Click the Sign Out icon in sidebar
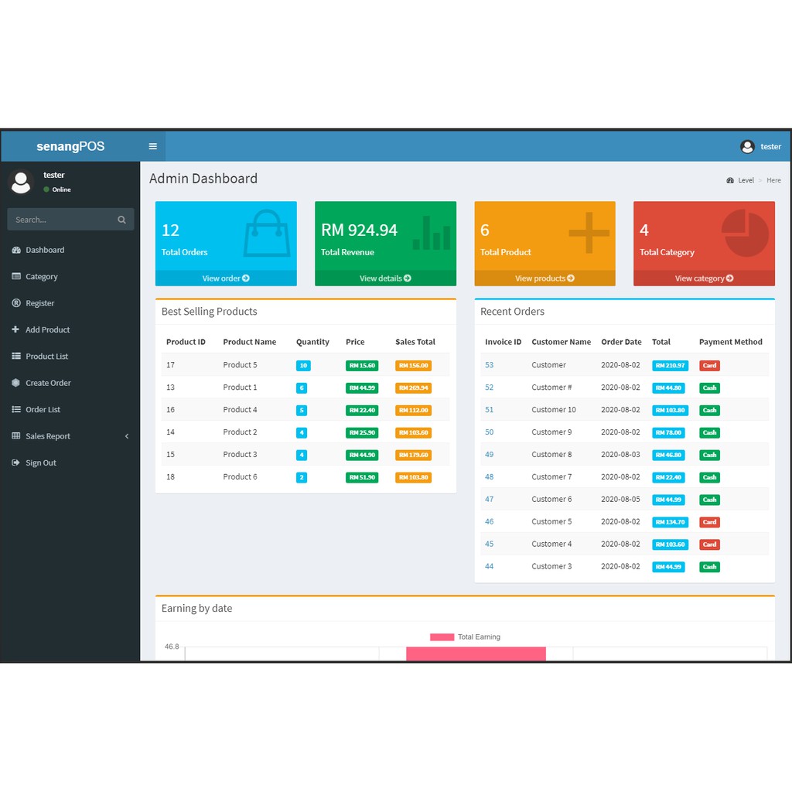This screenshot has height=792, width=792. coord(16,463)
